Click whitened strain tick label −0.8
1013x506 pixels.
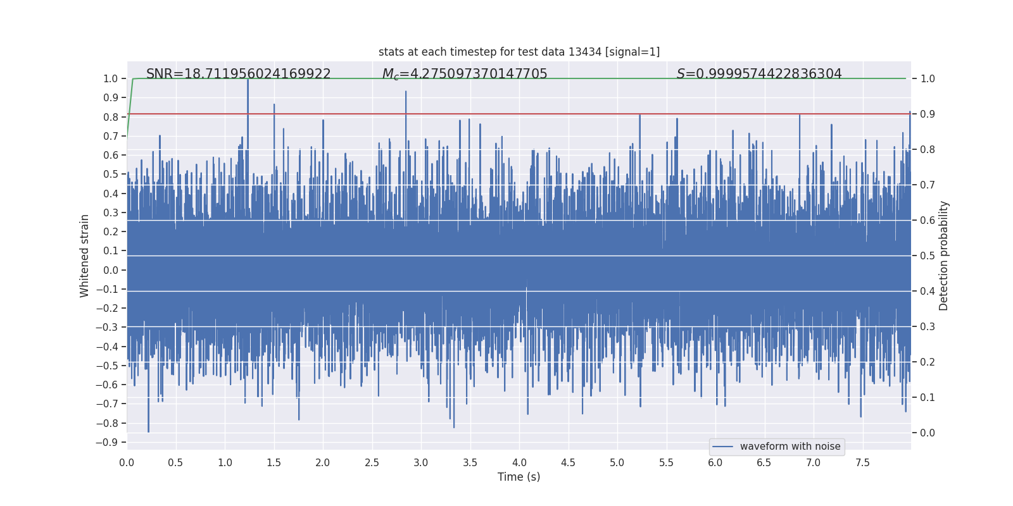[x=107, y=424]
